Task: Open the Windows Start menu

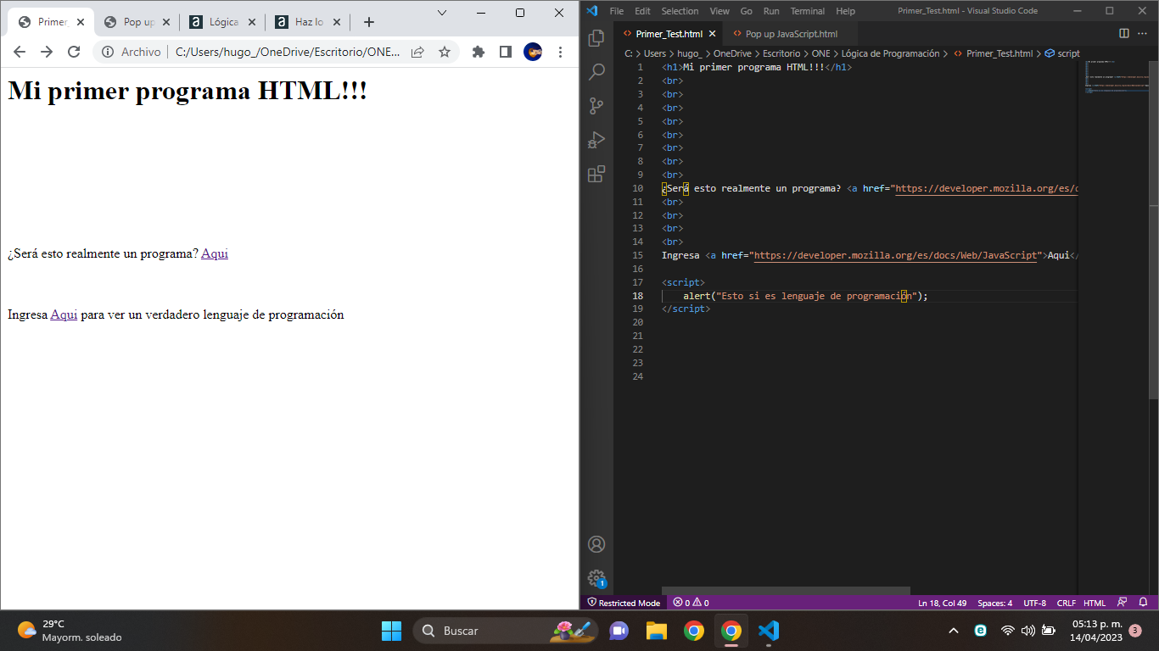Action: 391,631
